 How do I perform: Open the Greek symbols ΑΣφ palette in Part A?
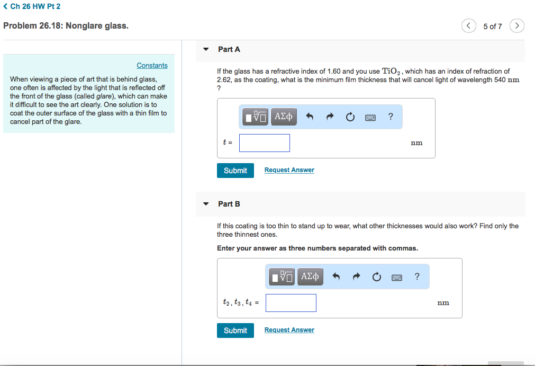[x=283, y=117]
